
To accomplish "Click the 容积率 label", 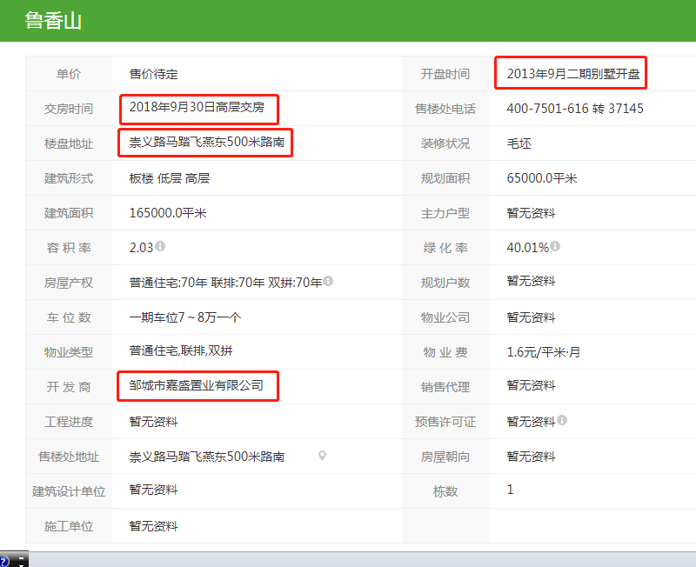I will [69, 248].
